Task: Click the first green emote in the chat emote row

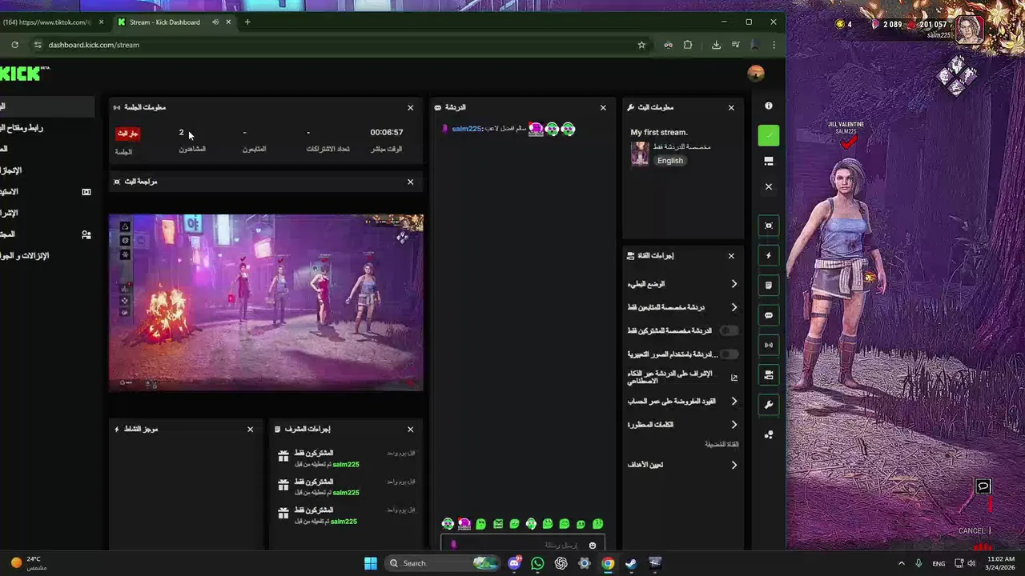Action: point(480,524)
